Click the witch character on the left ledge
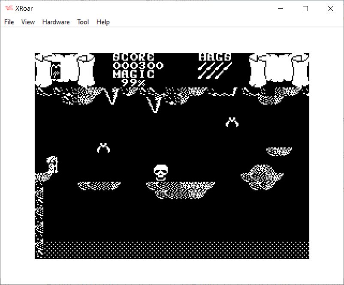This screenshot has height=285, width=344. pyautogui.click(x=53, y=164)
